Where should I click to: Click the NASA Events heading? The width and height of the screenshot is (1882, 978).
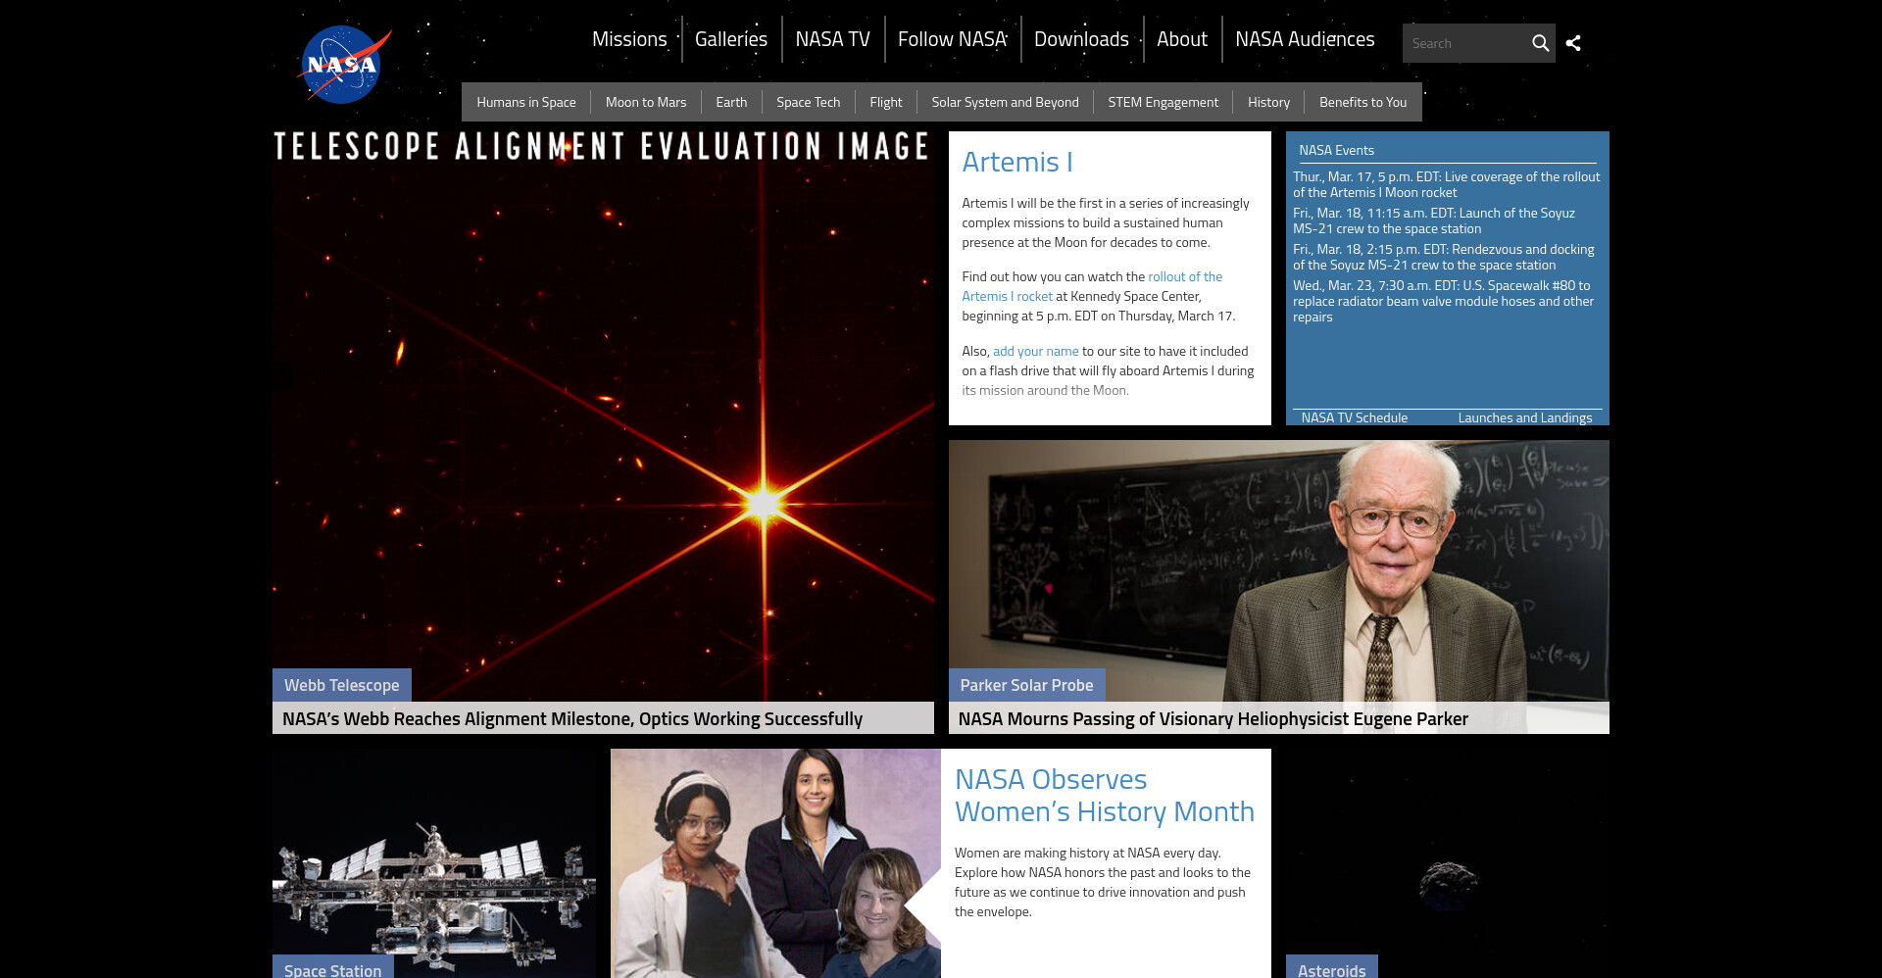tap(1336, 150)
